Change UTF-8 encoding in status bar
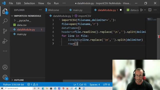This screenshot has height=90, width=160. pyautogui.click(x=106, y=84)
